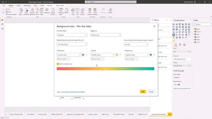212x119 pixels.
Task: Switch to Model view in left sidebar
Action: pyautogui.click(x=2, y=29)
